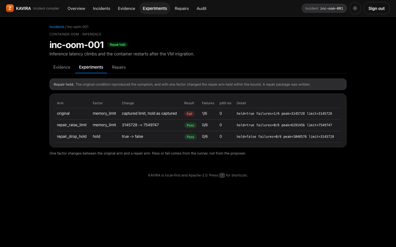Select the 'original' arm name cell
This screenshot has height=247, width=396.
coord(63,113)
